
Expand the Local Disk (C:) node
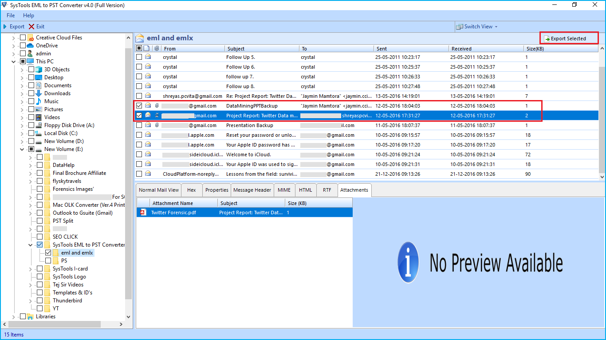pyautogui.click(x=22, y=133)
